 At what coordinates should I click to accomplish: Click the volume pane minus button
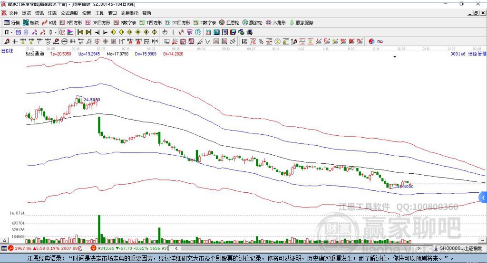click(482, 240)
